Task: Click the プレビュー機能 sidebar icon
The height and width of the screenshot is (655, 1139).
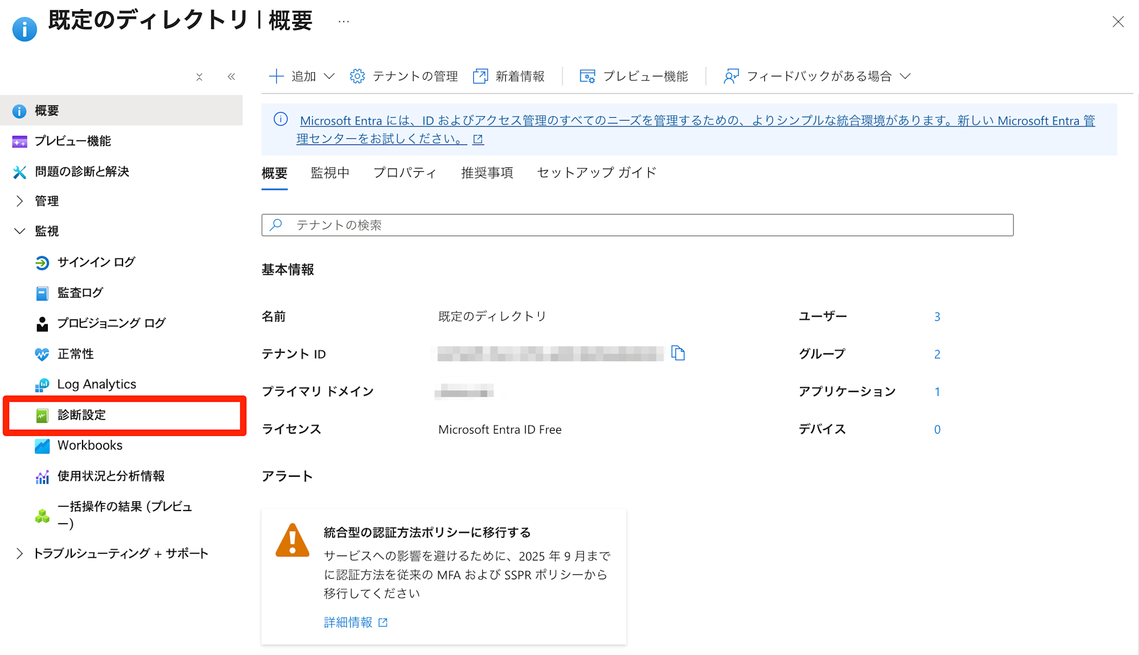Action: click(19, 141)
